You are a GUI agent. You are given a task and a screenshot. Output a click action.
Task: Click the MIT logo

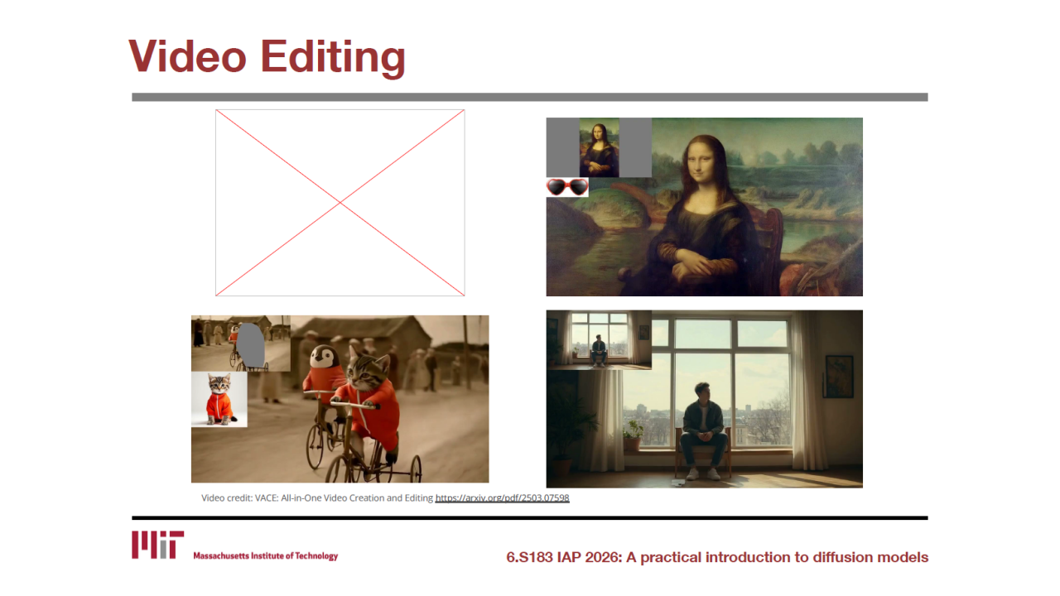tap(157, 545)
